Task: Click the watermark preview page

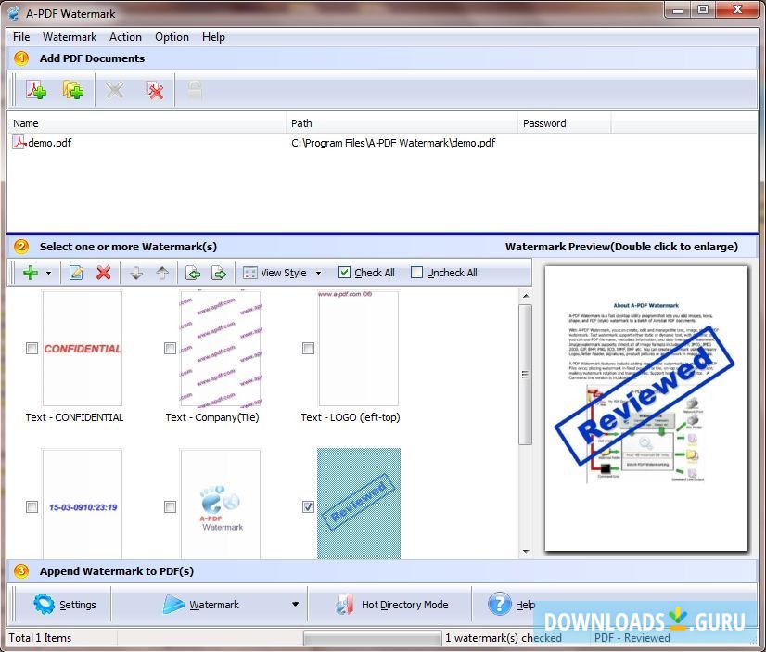Action: pos(645,409)
